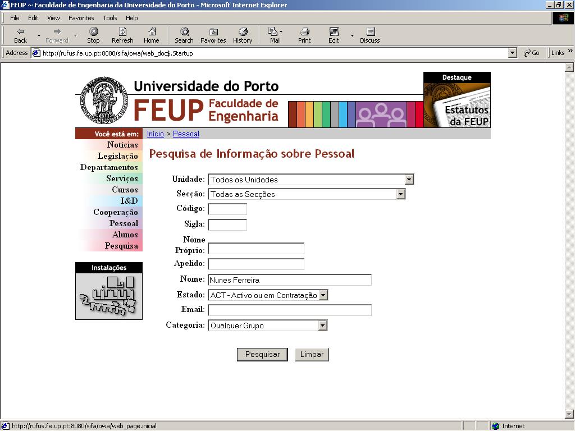575x431 pixels.
Task: Click the scrollbar down arrow
Action: 569,414
